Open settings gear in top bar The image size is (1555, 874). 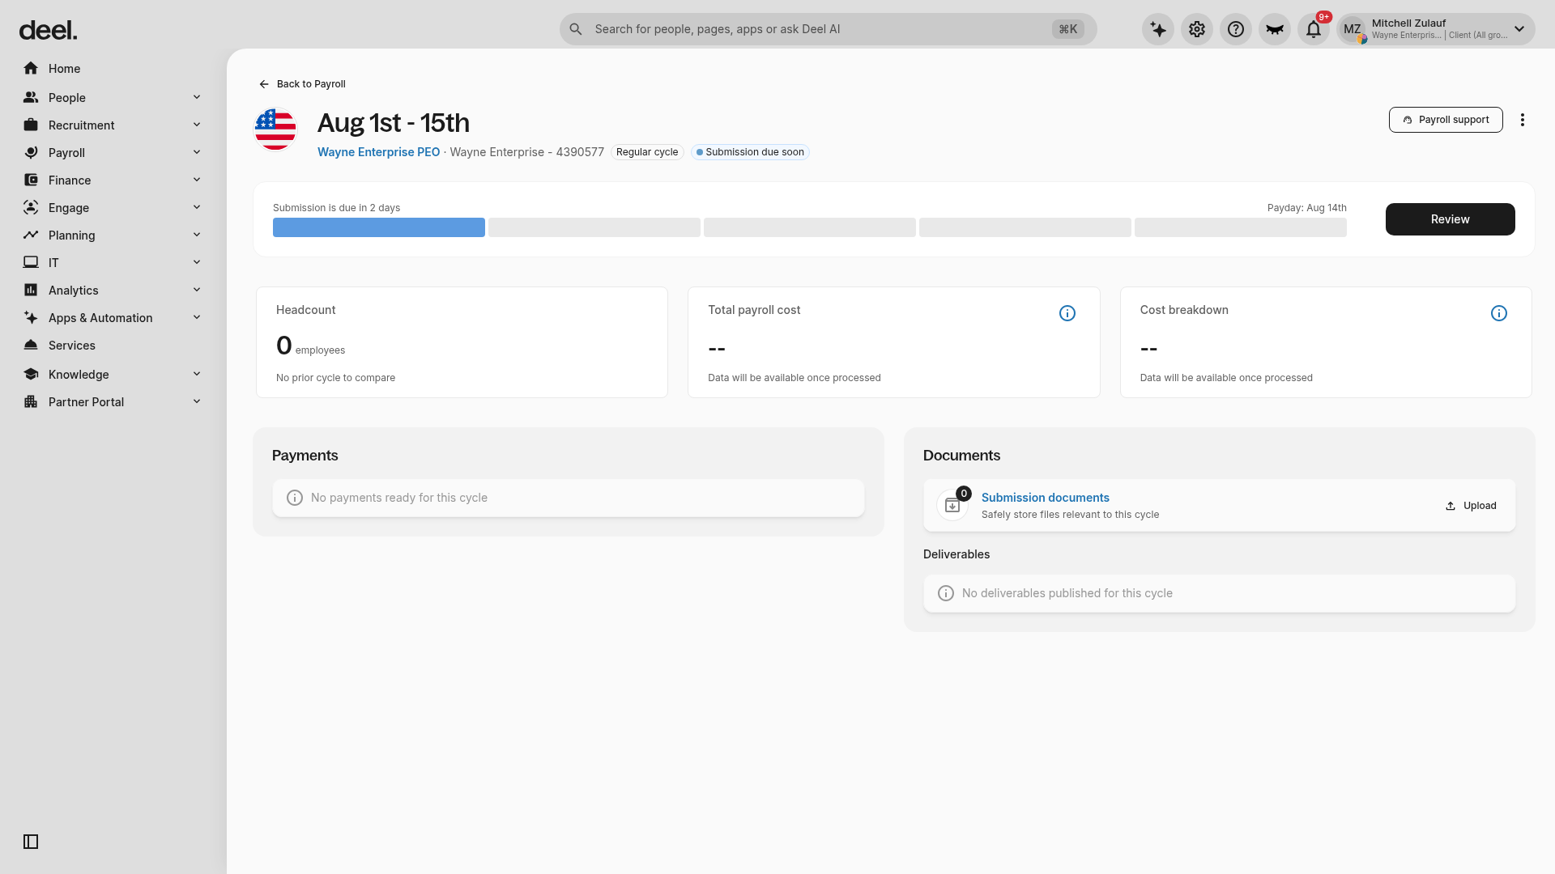click(1197, 29)
